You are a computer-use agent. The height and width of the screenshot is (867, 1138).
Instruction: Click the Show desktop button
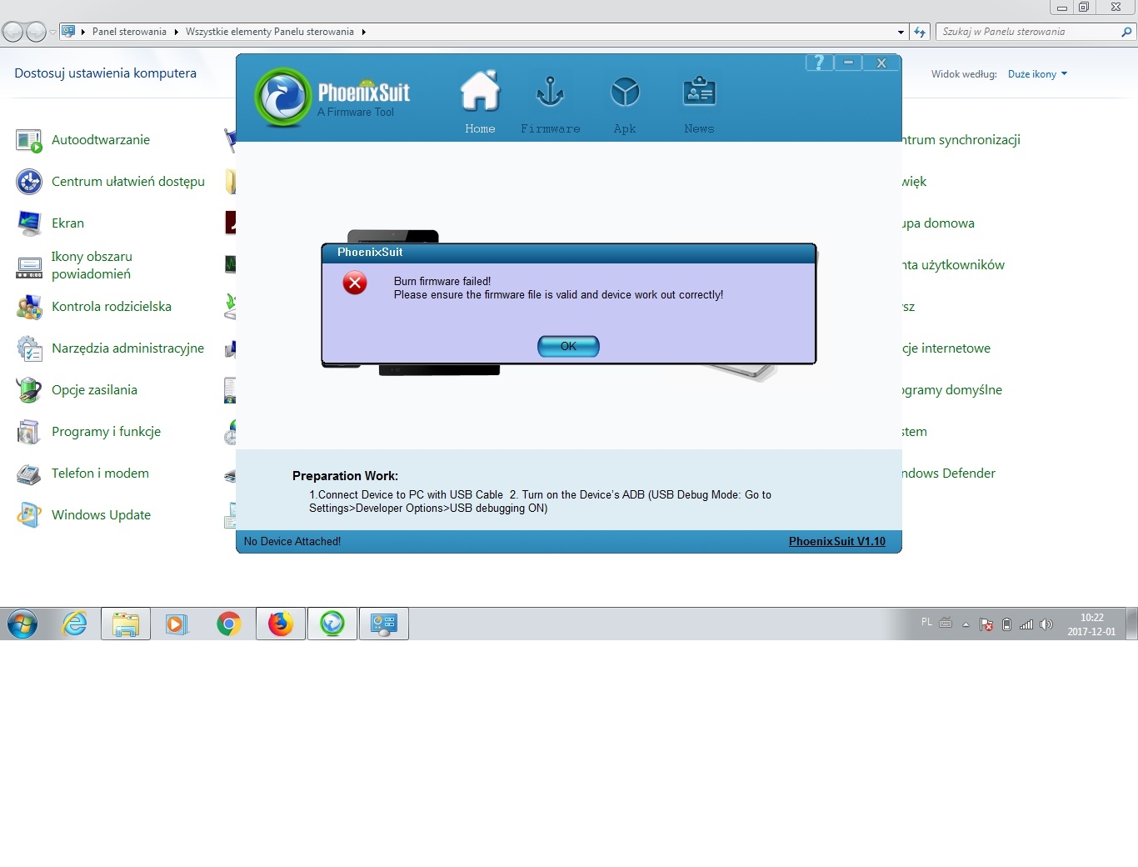tap(1131, 624)
